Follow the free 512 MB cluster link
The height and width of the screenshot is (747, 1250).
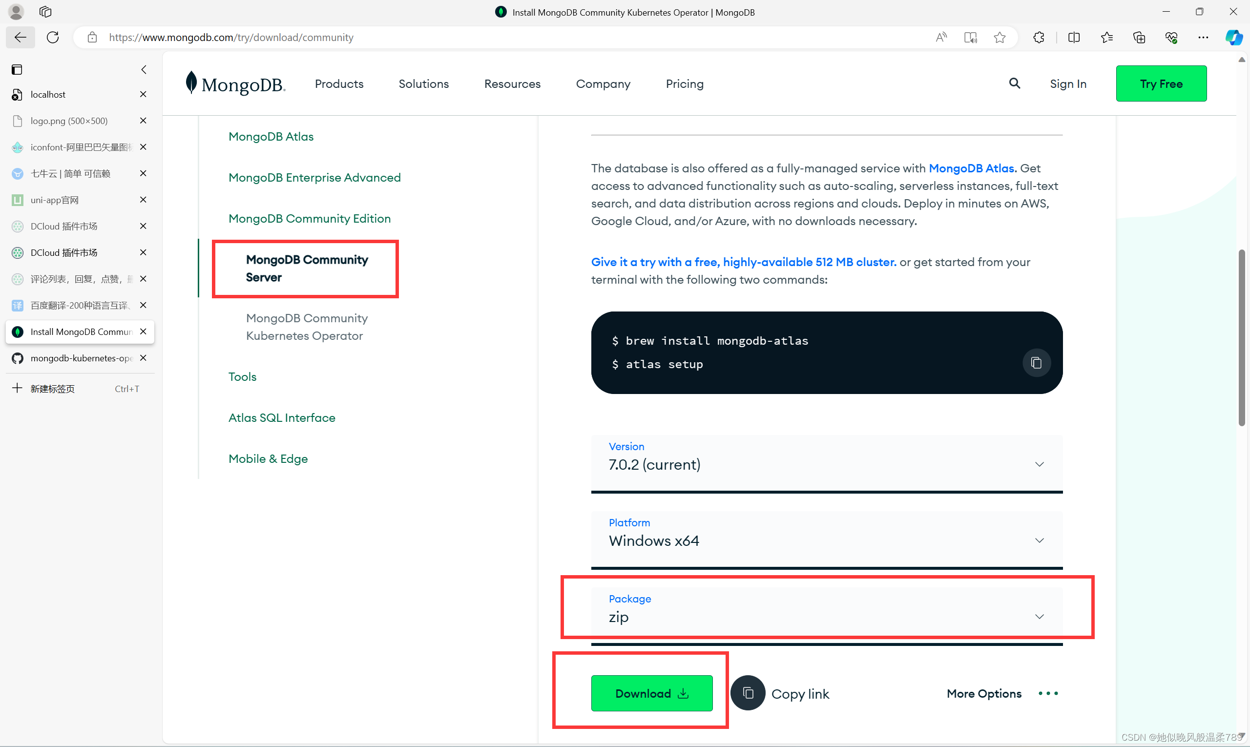pyautogui.click(x=744, y=262)
